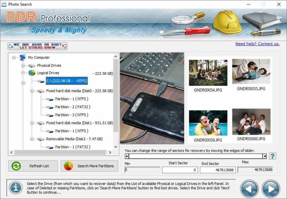Select Partition - 1 (NTFS) under Disk1
Viewport: 287px width, 199px height.
click(72, 131)
